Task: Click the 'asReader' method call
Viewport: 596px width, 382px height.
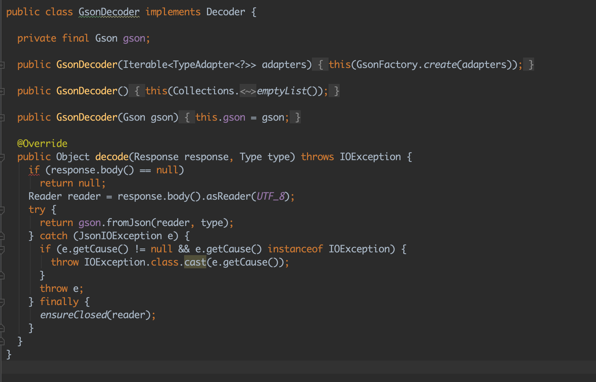Action: pyautogui.click(x=229, y=197)
